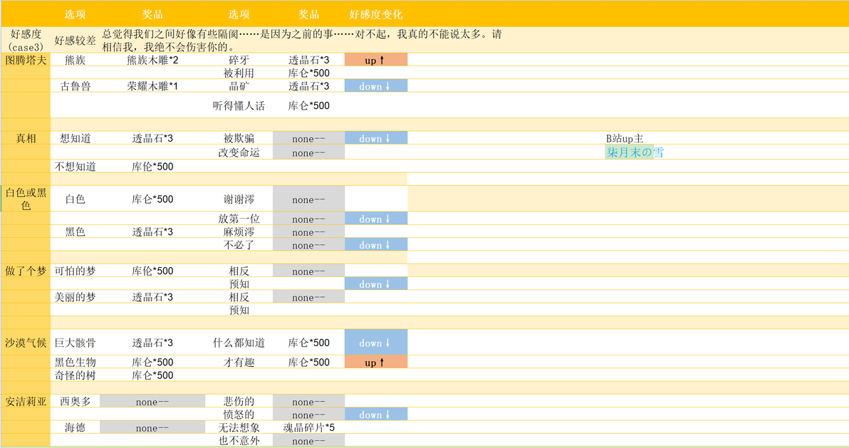Click the long text starting with 总觉得我们之间
Screen dimensions: 849x448
(x=302, y=40)
